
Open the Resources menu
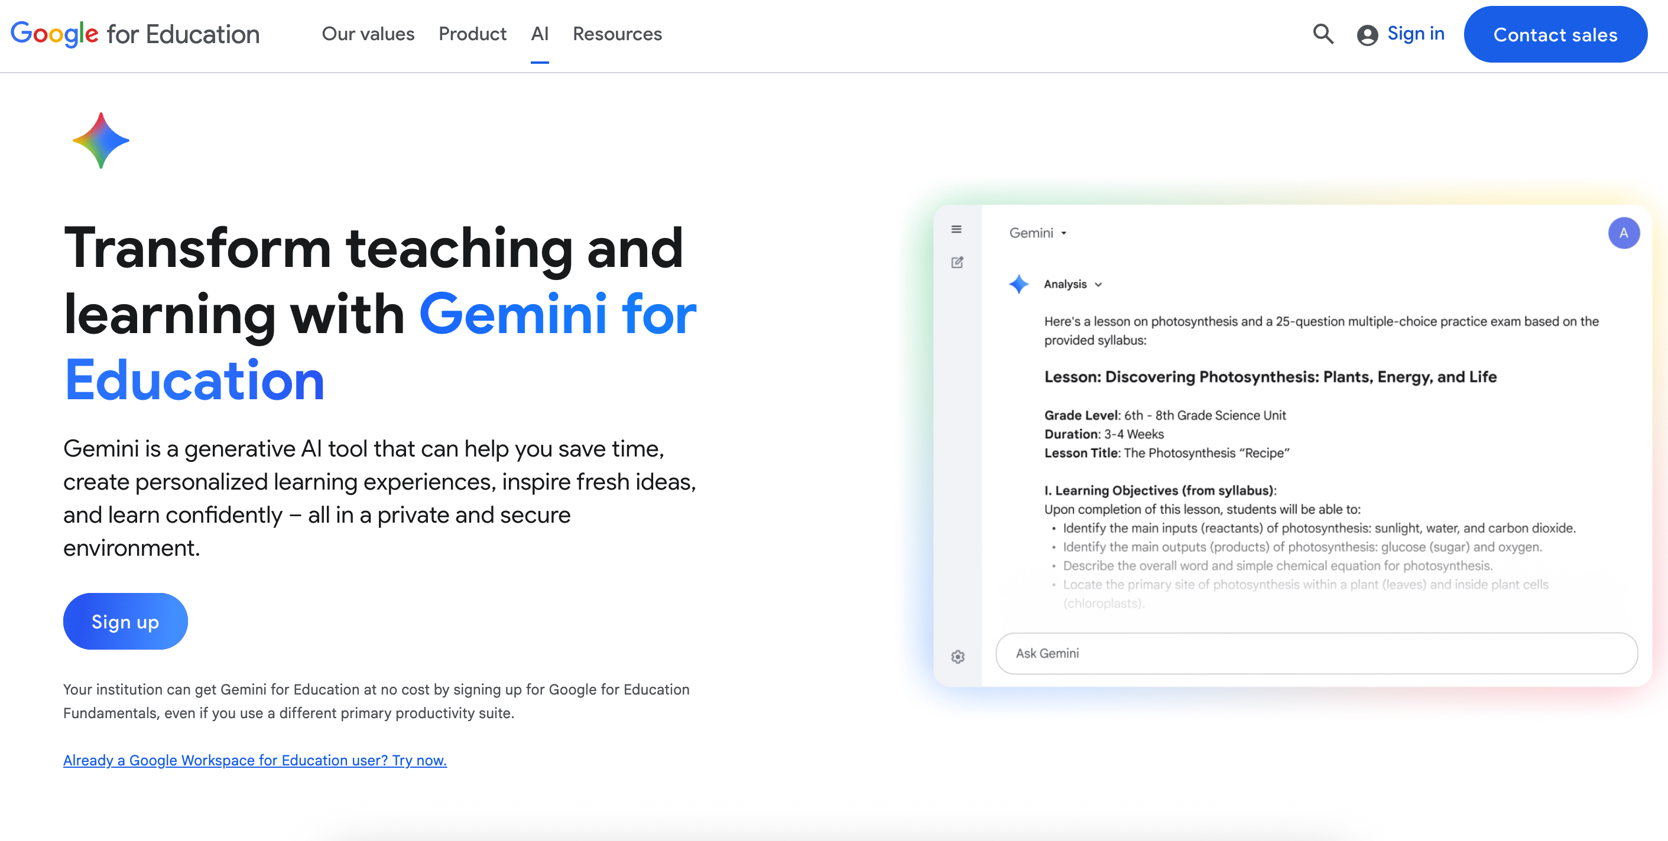pyautogui.click(x=616, y=34)
